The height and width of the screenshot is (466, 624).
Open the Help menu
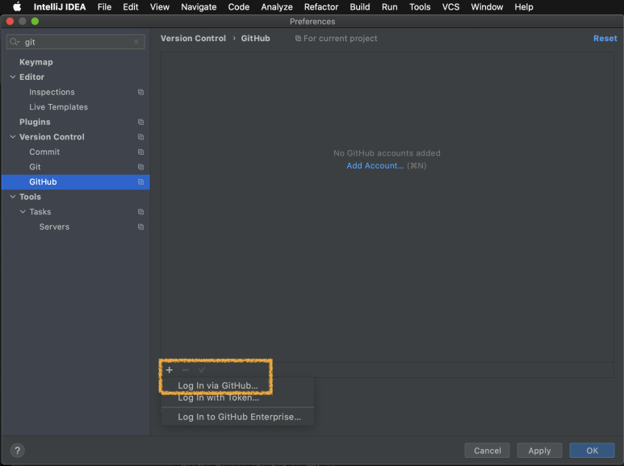524,6
